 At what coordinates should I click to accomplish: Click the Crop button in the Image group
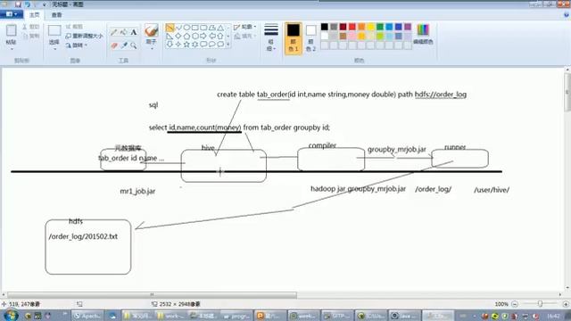point(74,27)
